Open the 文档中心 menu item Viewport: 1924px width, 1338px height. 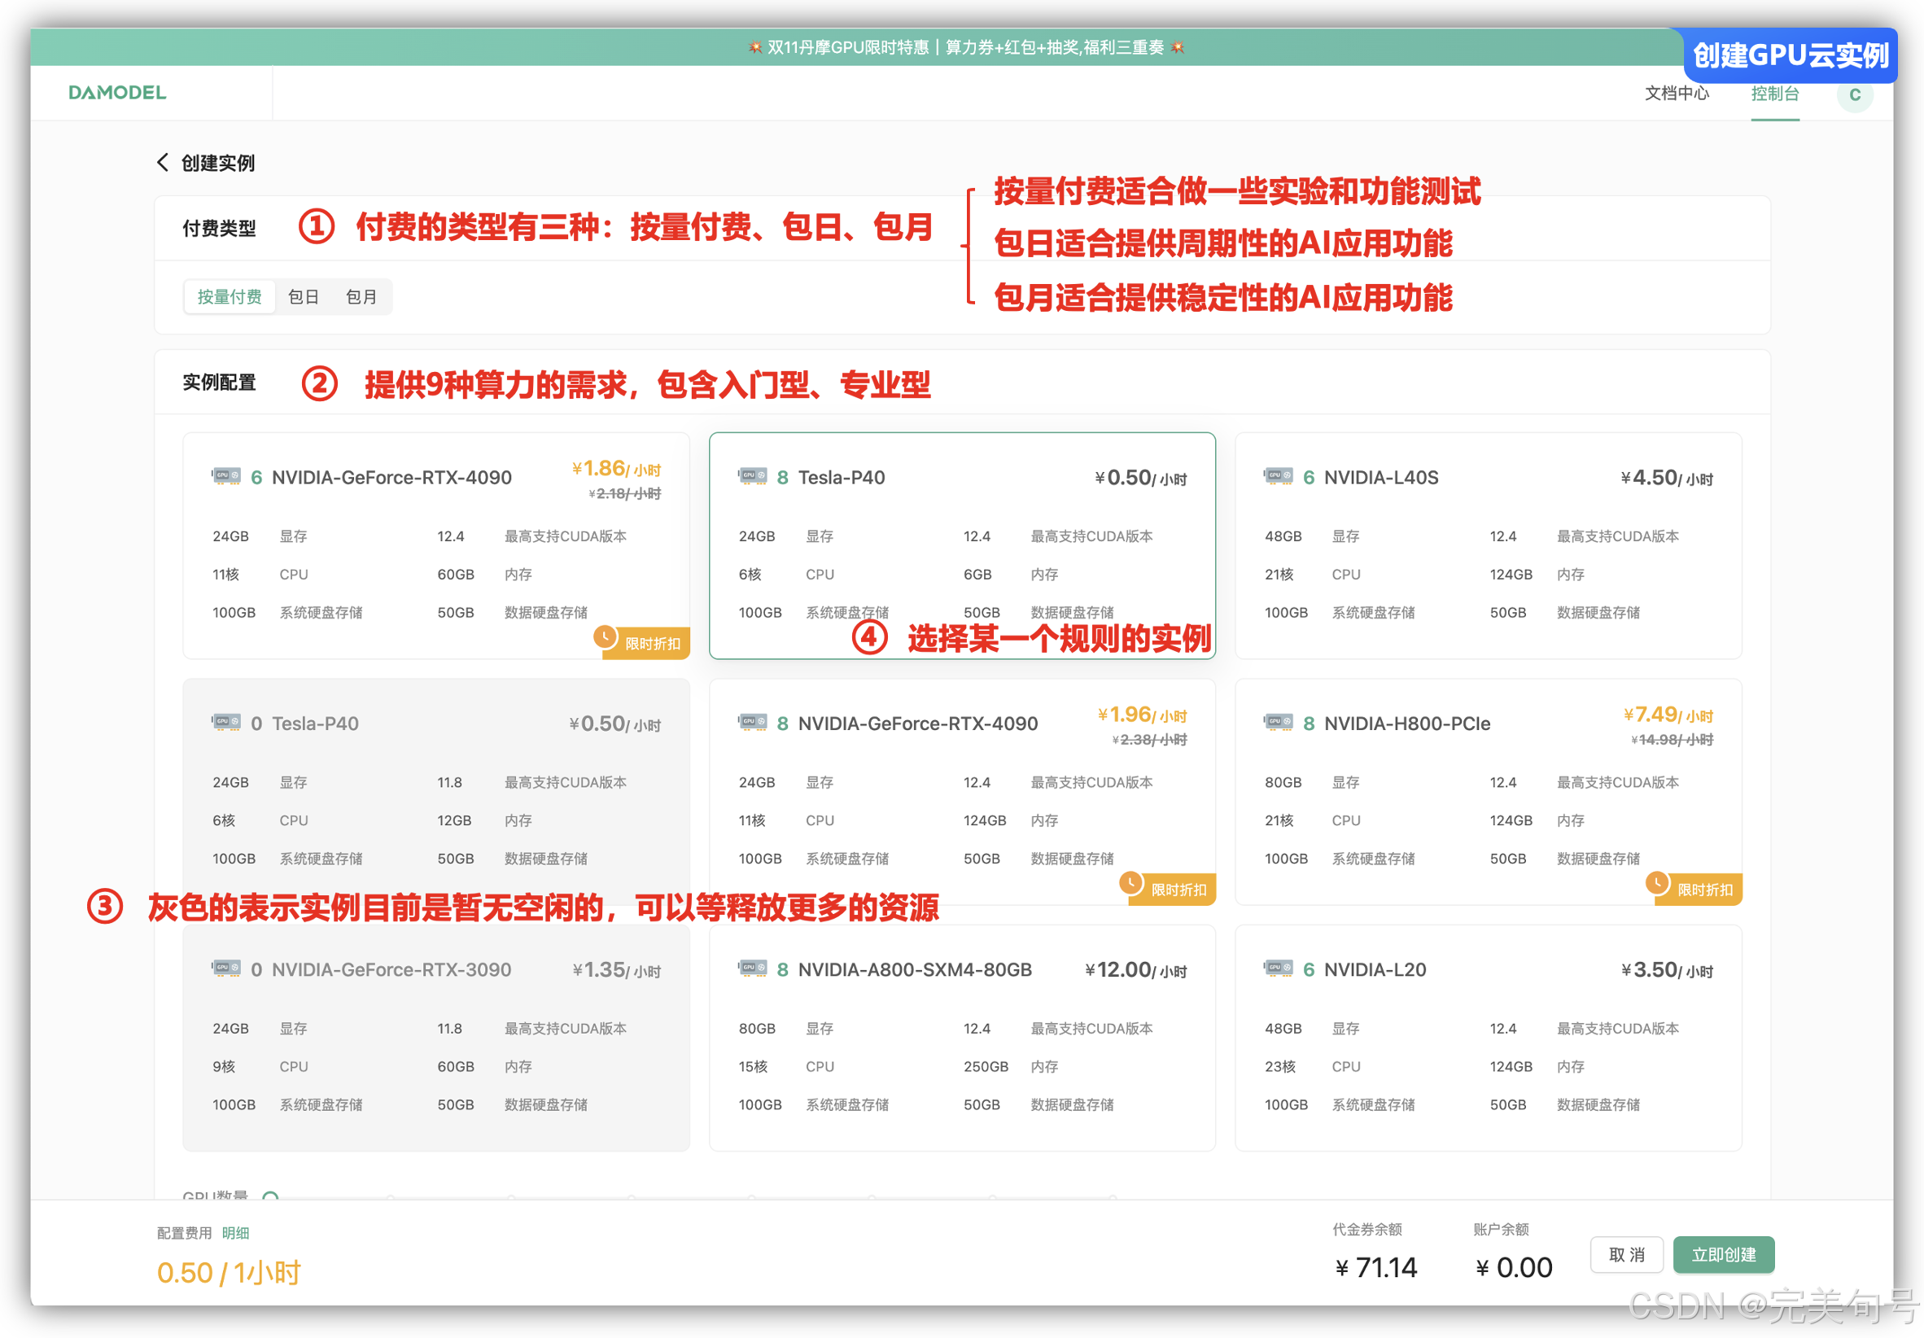(x=1676, y=94)
